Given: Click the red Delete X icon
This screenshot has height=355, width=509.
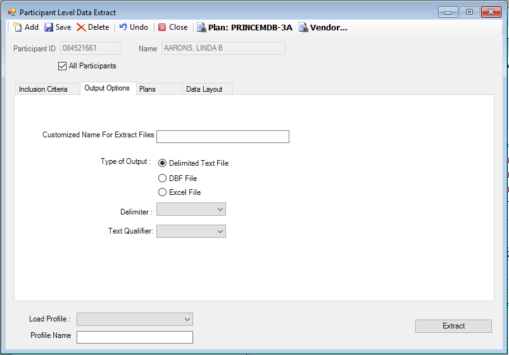Looking at the screenshot, I should (x=82, y=27).
